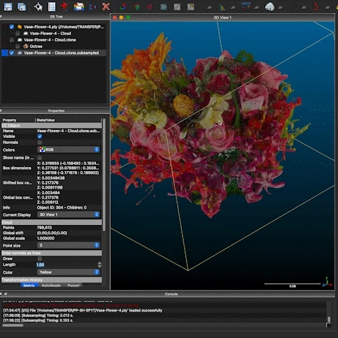Enable the Vase-Flower-4 - Cloud.clone checkbox
The height and width of the screenshot is (338, 338).
(x=11, y=40)
